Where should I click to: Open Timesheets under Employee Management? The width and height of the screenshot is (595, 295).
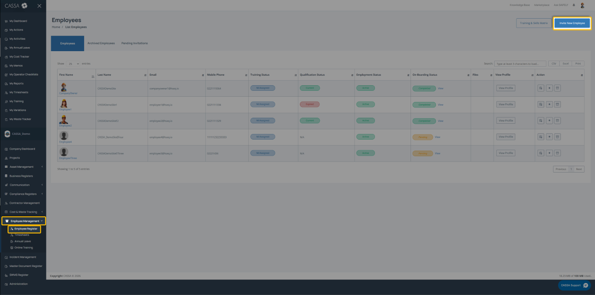coord(22,235)
